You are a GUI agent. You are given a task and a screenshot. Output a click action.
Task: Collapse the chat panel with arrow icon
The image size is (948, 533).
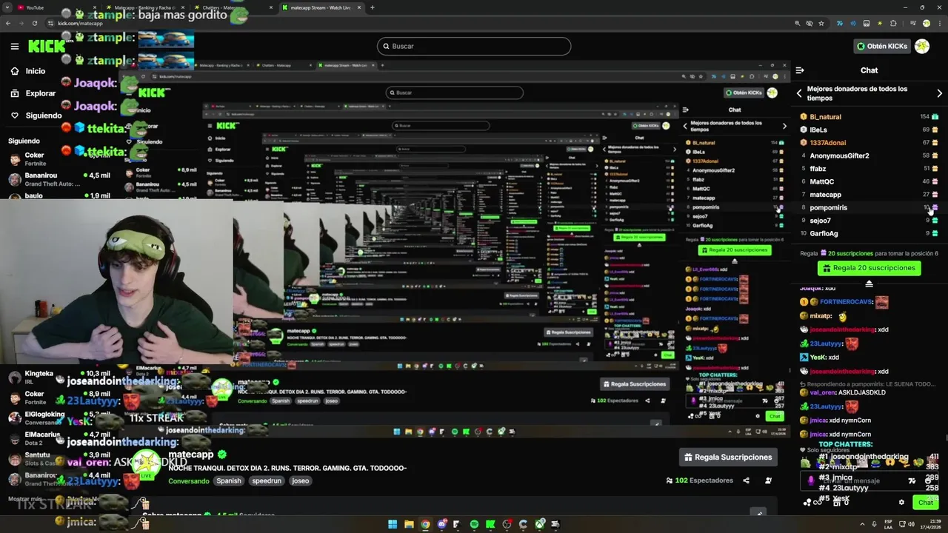[x=800, y=70]
